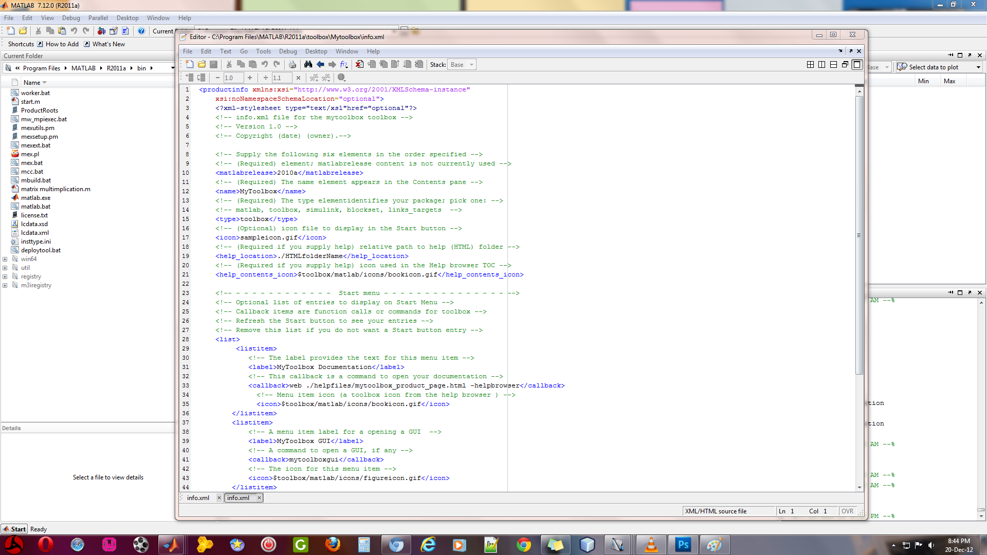987x555 pixels.
Task: Split Editor documents left and right
Action: coord(821,64)
